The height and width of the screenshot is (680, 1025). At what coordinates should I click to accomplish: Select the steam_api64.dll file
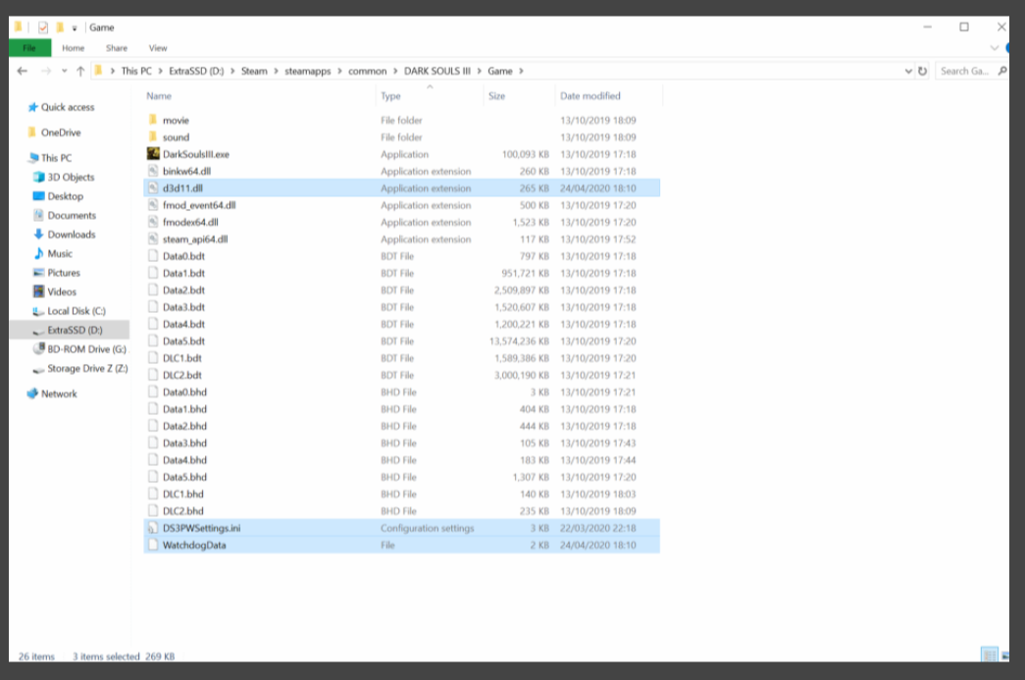tap(195, 238)
